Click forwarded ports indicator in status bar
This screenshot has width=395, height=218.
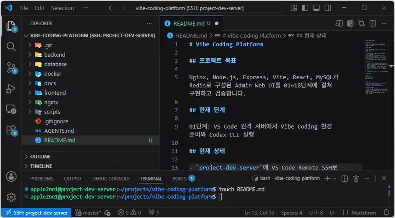tap(154, 213)
